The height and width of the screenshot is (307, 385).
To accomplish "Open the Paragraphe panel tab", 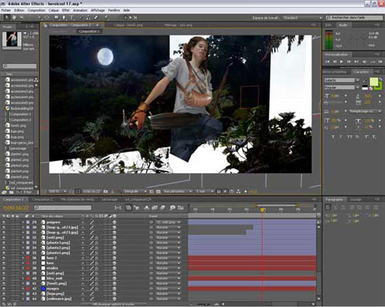I will tap(334, 199).
